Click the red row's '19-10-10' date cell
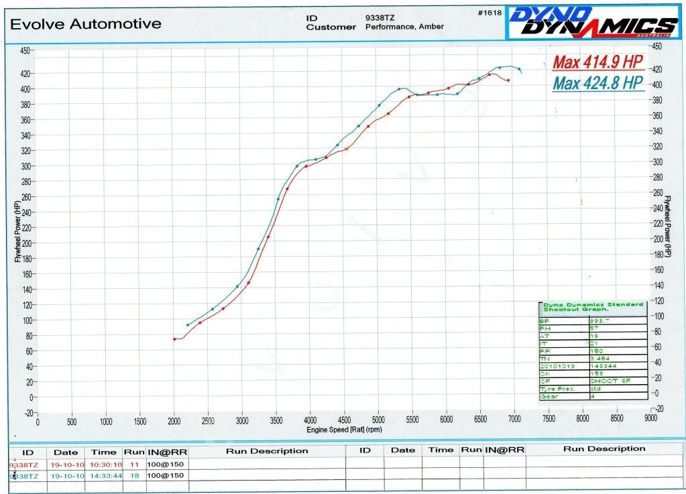Image resolution: width=686 pixels, height=494 pixels. pos(67,465)
